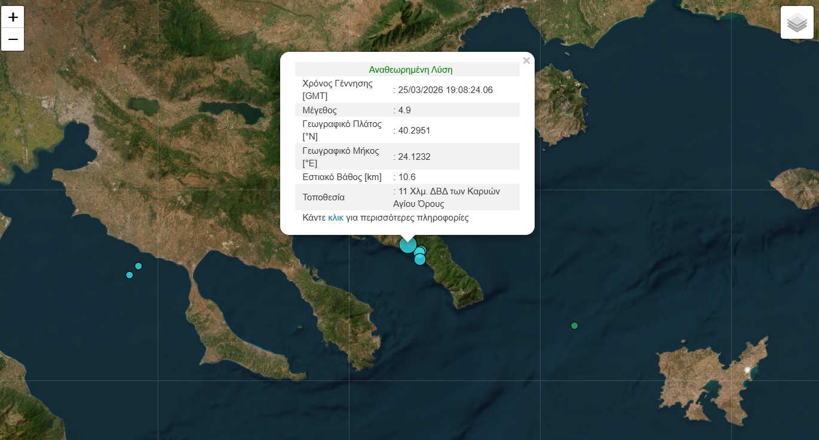Zoom out of the map
This screenshot has height=440, width=819.
click(x=13, y=40)
